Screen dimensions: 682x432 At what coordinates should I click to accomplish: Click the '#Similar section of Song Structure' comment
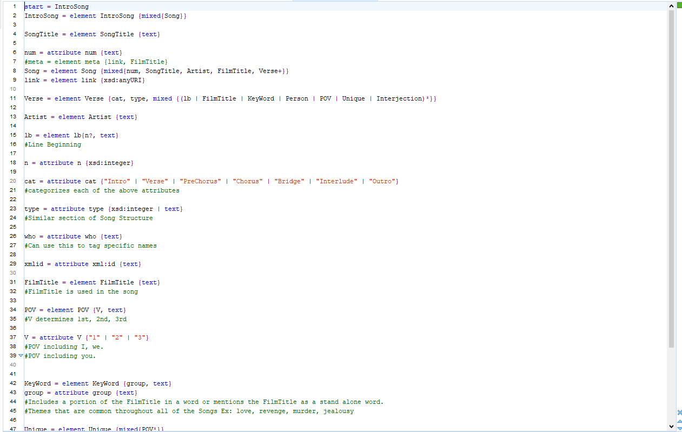[89, 218]
